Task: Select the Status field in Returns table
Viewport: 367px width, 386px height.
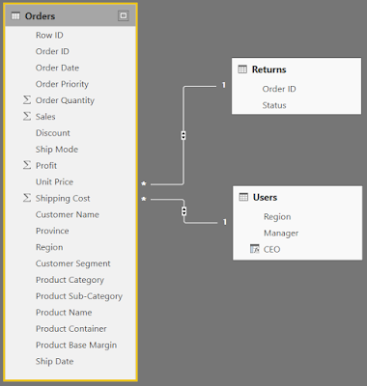Action: [x=274, y=105]
